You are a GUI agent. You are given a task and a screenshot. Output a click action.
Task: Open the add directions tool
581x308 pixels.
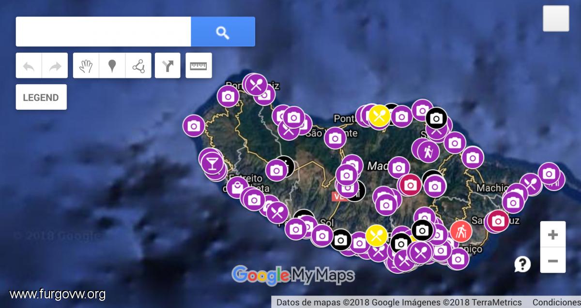[168, 65]
